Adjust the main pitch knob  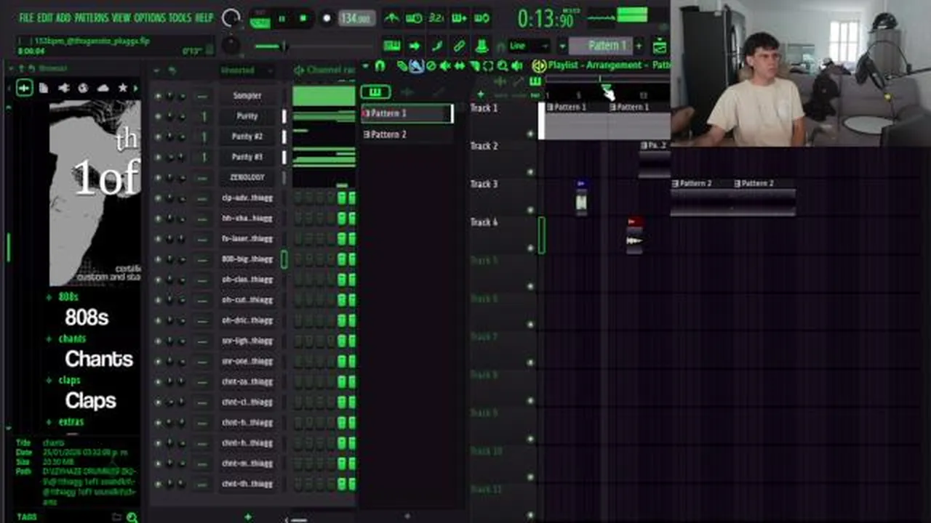231,46
